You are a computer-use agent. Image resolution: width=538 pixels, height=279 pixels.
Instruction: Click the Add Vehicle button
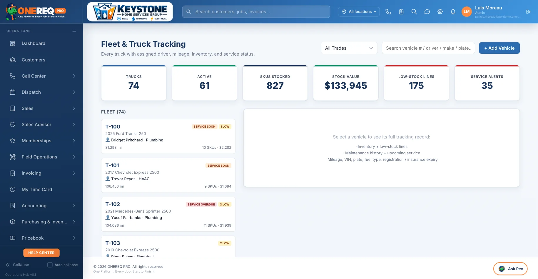[499, 48]
